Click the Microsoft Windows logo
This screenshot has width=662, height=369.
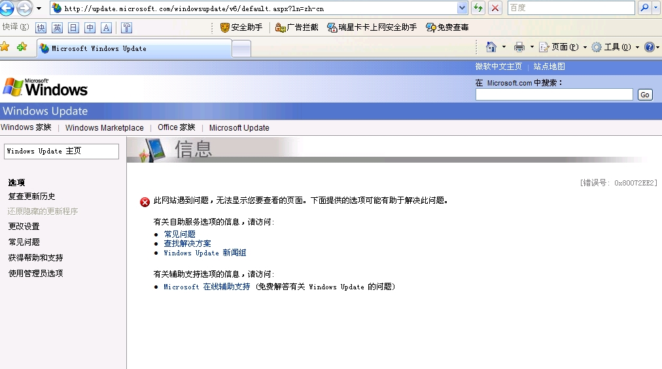[45, 88]
